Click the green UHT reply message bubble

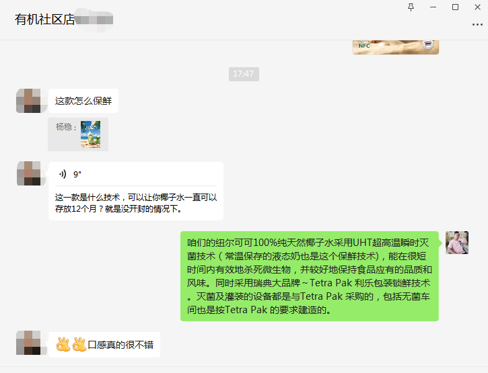tap(310, 276)
